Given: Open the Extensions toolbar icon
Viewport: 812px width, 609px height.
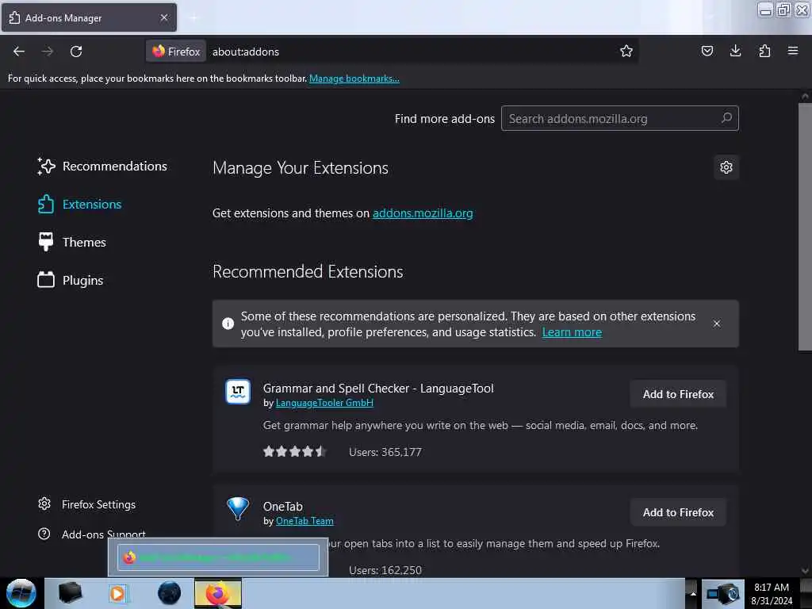Looking at the screenshot, I should click(x=764, y=51).
